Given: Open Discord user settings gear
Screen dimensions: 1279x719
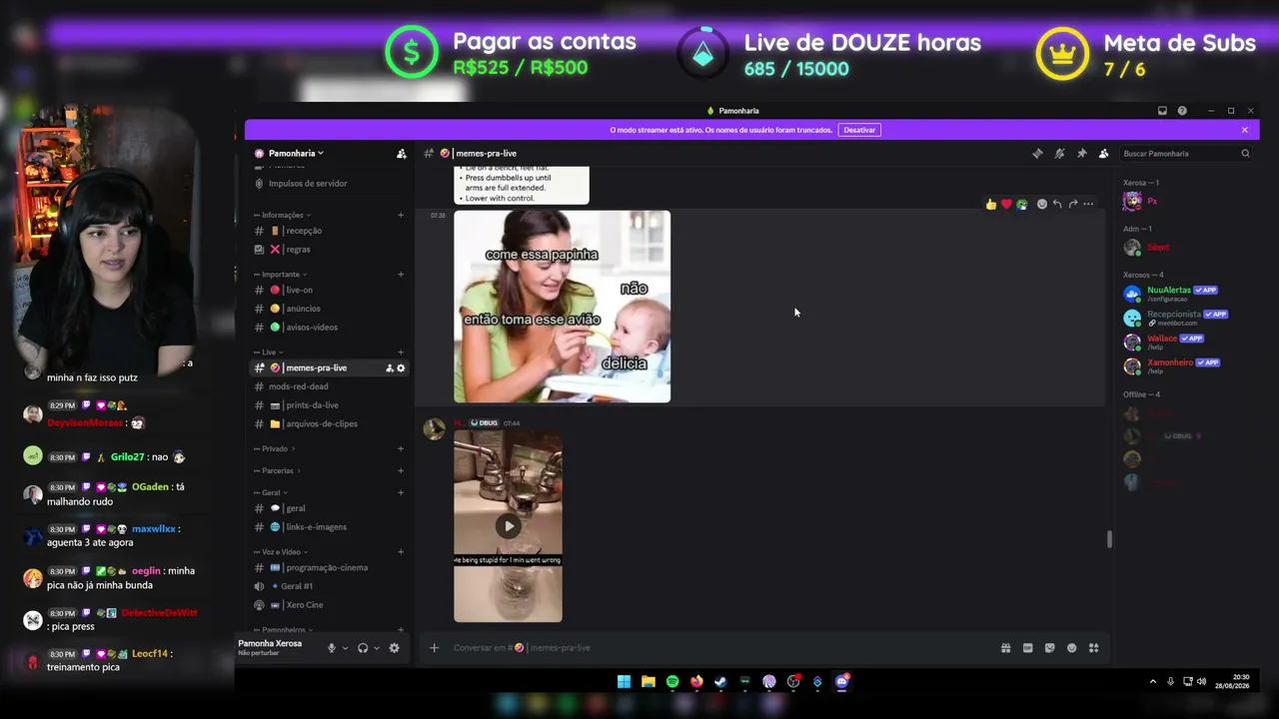Looking at the screenshot, I should click(394, 648).
